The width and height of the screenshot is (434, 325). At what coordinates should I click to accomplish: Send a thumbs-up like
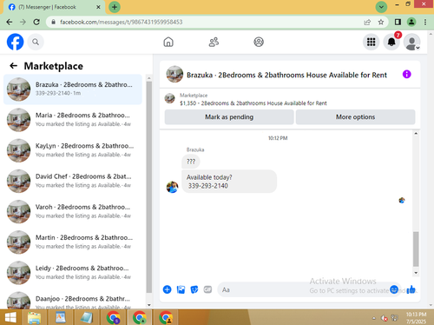[411, 289]
